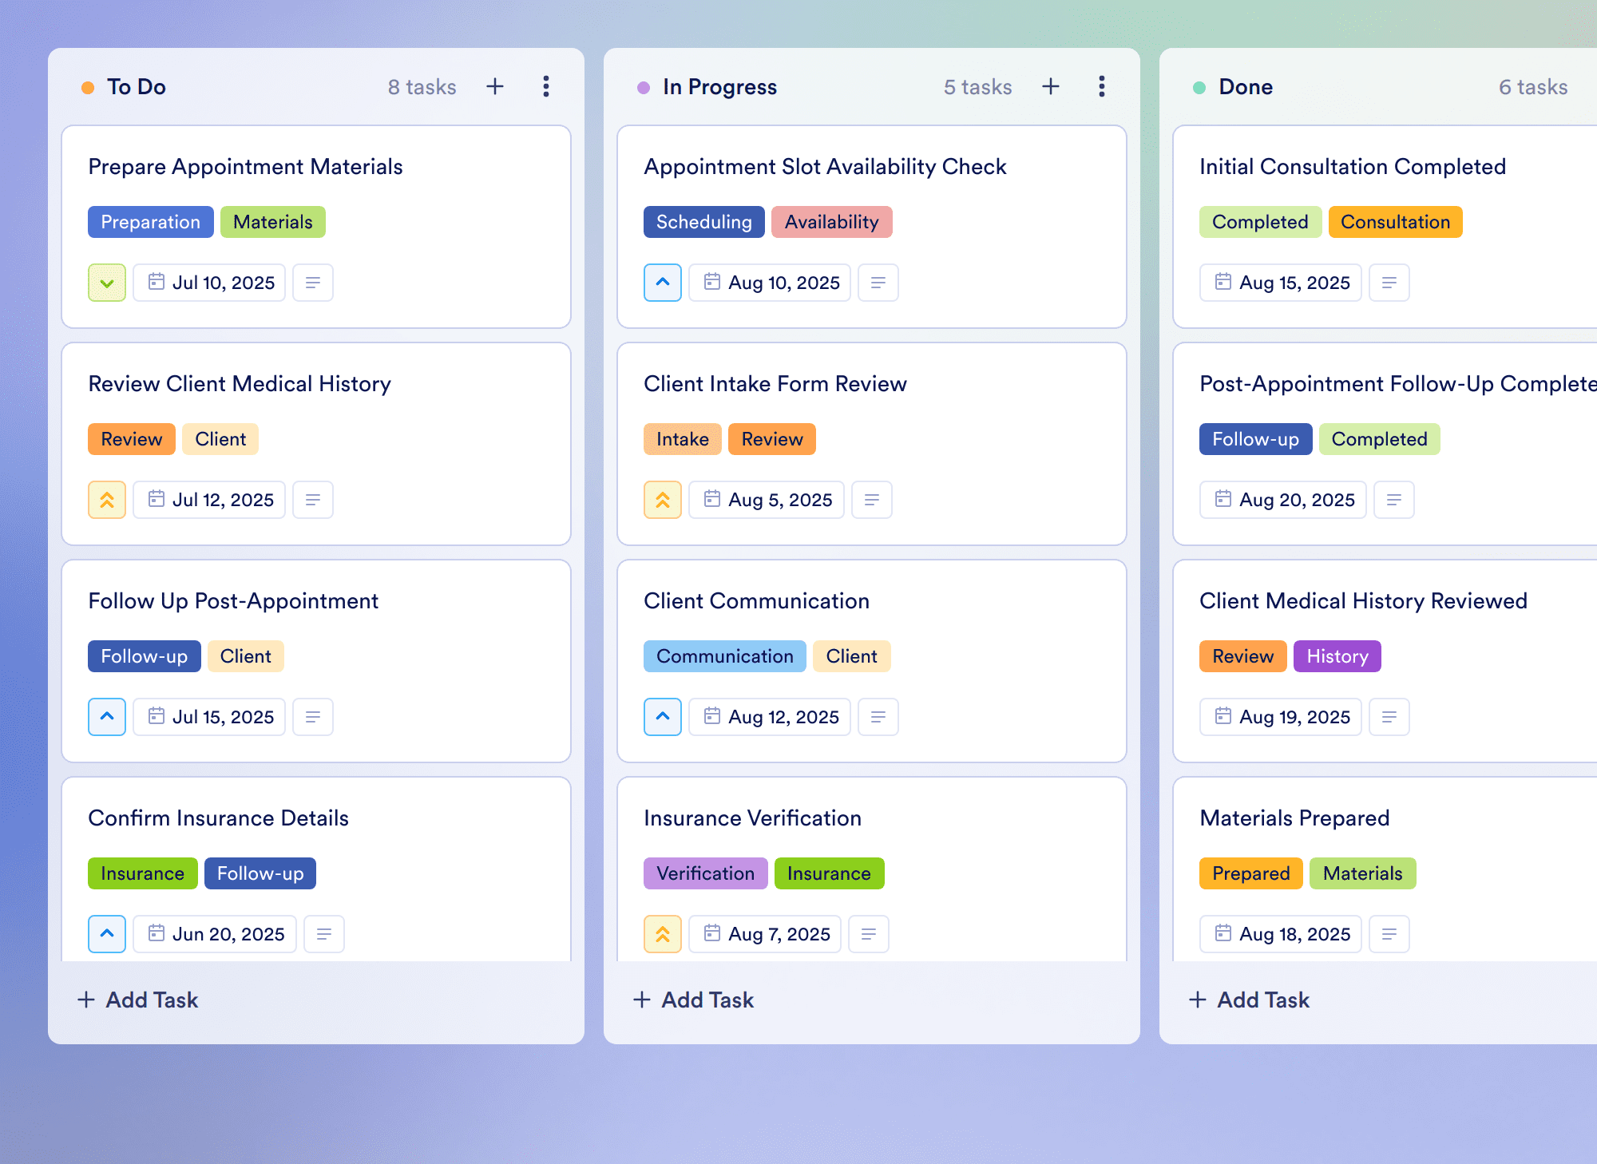Open the Jul 12, 2025 due date
The image size is (1597, 1164).
pos(209,500)
